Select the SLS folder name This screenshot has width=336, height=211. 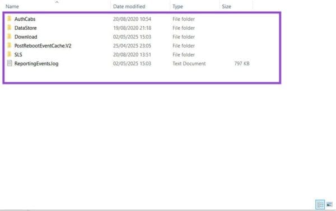18,55
